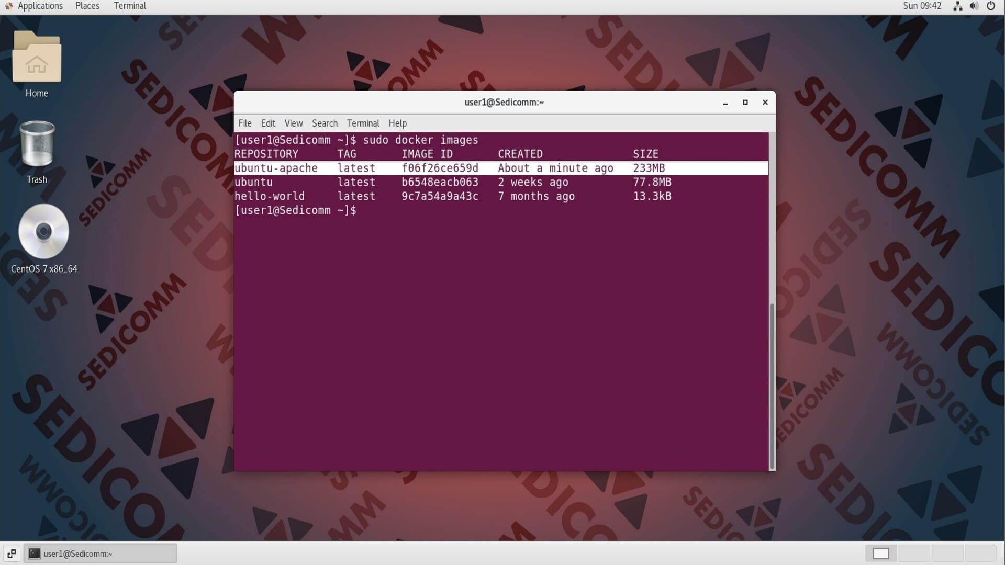Screen dimensions: 1005x565
Task: Open the File menu
Action: click(244, 123)
